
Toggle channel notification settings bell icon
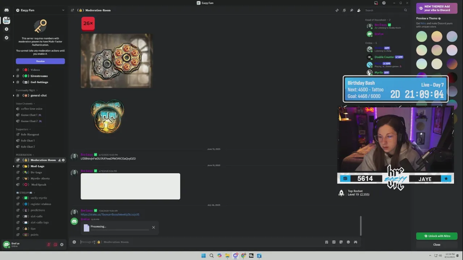(344, 10)
